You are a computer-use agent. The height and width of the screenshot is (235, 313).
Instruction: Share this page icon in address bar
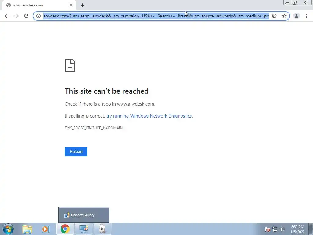point(274,16)
